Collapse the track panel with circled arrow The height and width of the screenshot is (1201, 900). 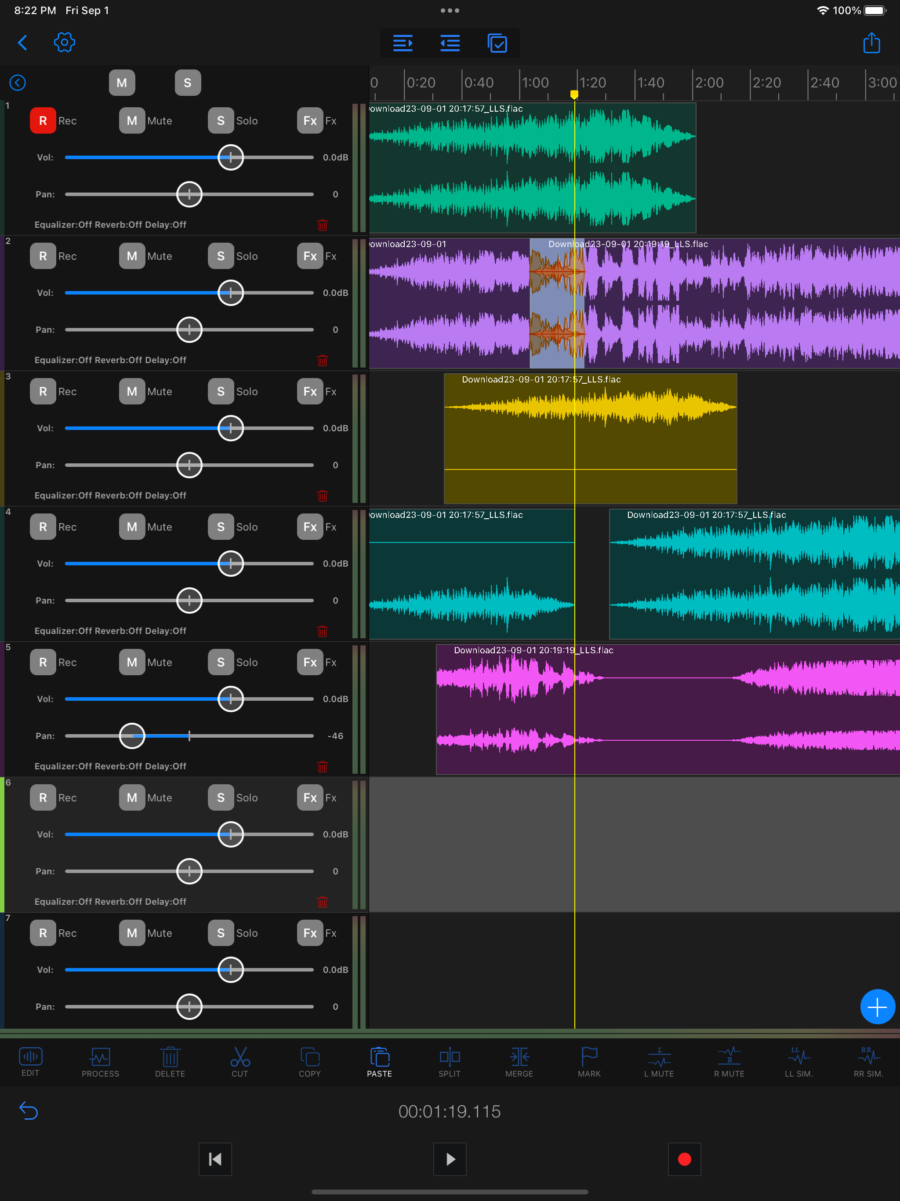[x=18, y=83]
